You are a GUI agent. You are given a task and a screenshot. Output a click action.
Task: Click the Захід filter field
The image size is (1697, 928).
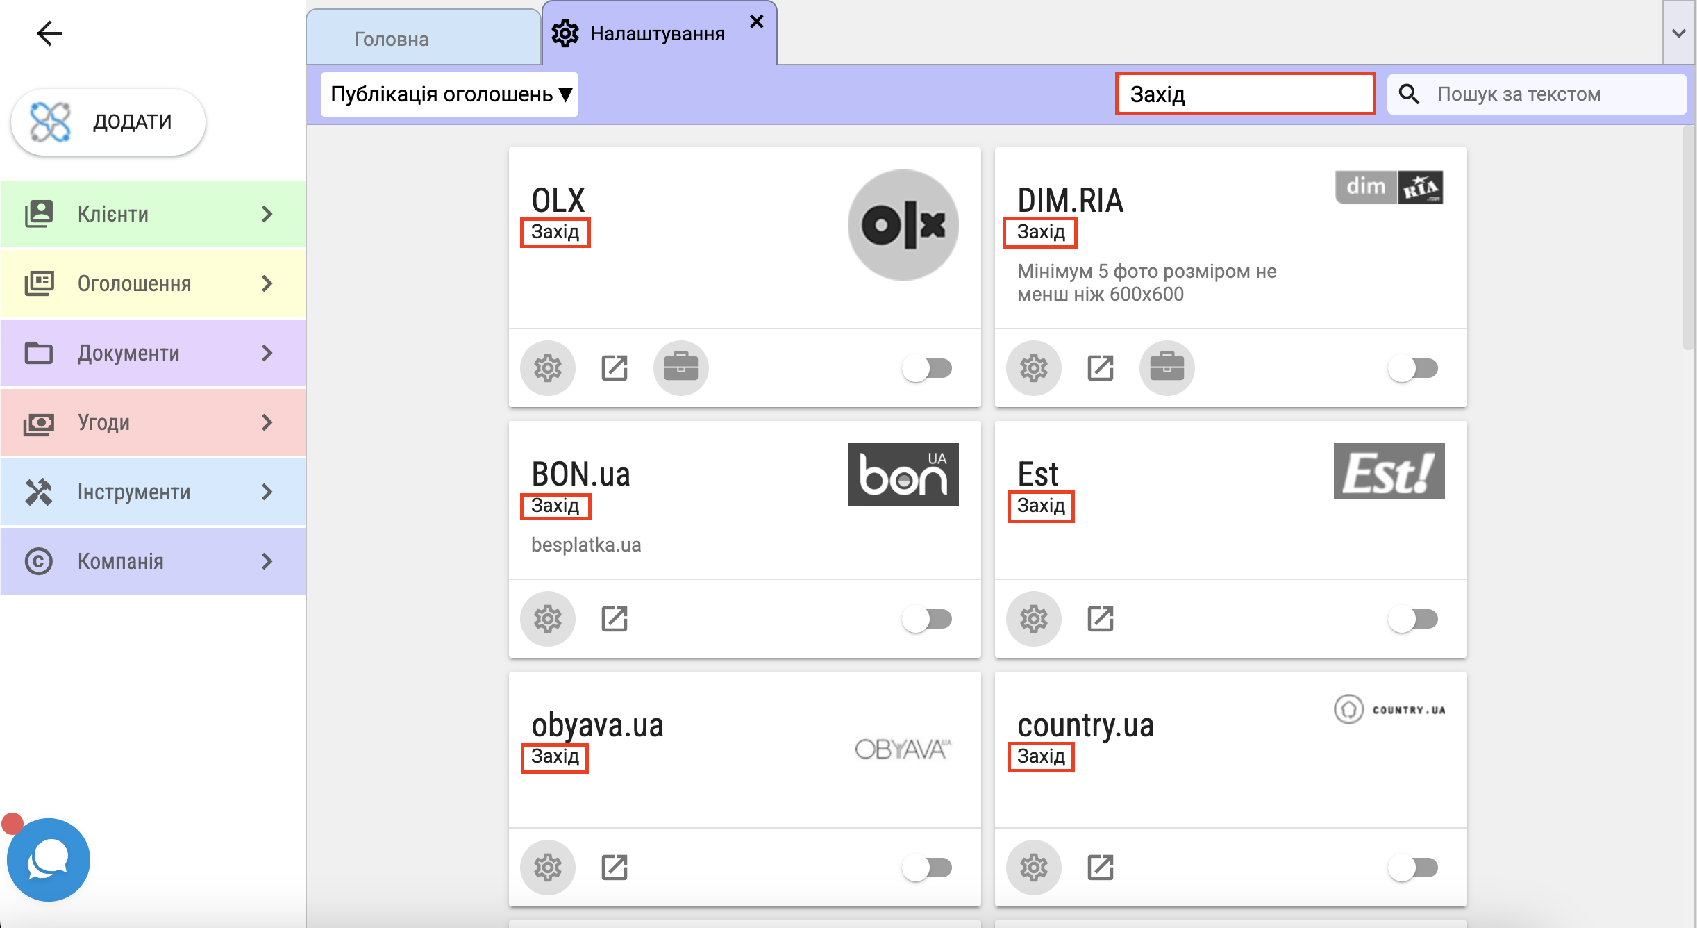(x=1245, y=94)
